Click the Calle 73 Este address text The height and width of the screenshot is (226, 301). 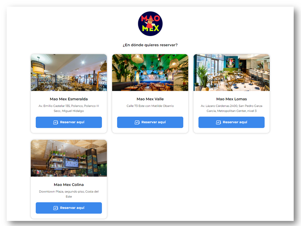(x=150, y=106)
